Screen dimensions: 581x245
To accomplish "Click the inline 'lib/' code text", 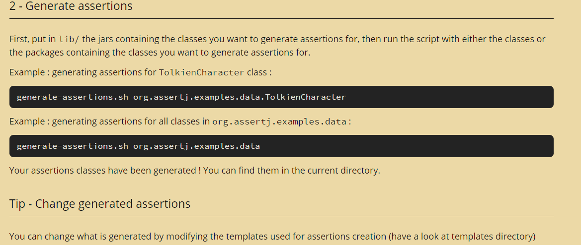I will point(69,39).
